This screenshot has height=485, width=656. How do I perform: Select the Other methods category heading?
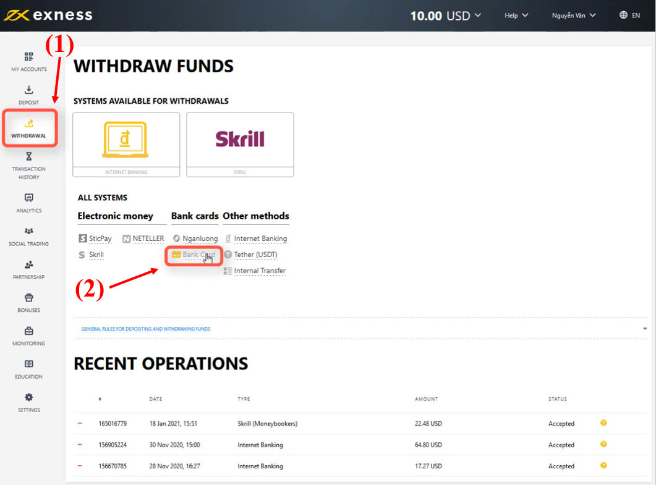[x=256, y=216]
